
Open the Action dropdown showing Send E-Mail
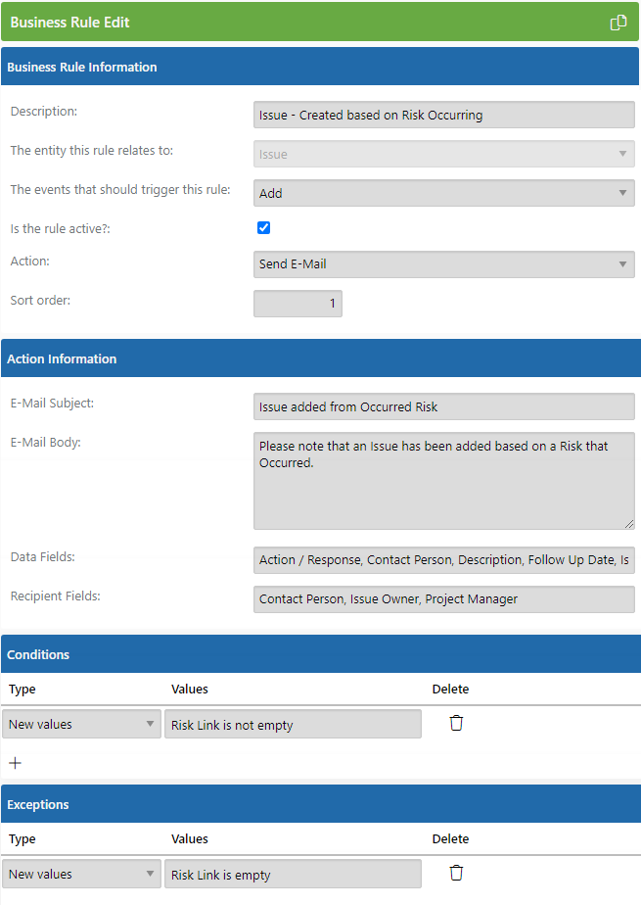pos(444,263)
